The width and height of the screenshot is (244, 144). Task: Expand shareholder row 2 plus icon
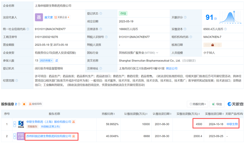coord(15,136)
